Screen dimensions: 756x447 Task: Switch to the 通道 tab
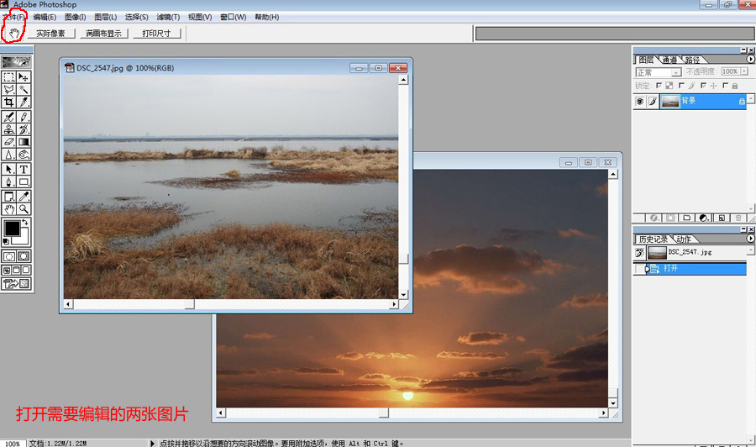[669, 60]
